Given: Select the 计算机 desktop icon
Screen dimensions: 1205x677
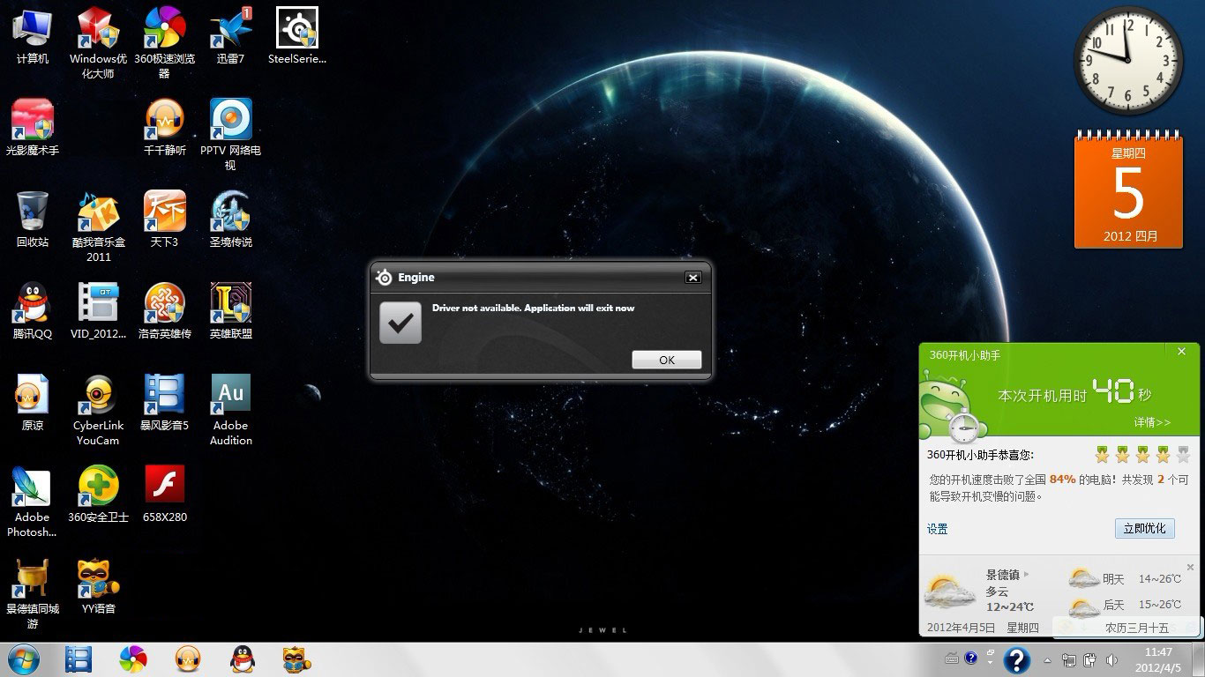Looking at the screenshot, I should coord(33,36).
